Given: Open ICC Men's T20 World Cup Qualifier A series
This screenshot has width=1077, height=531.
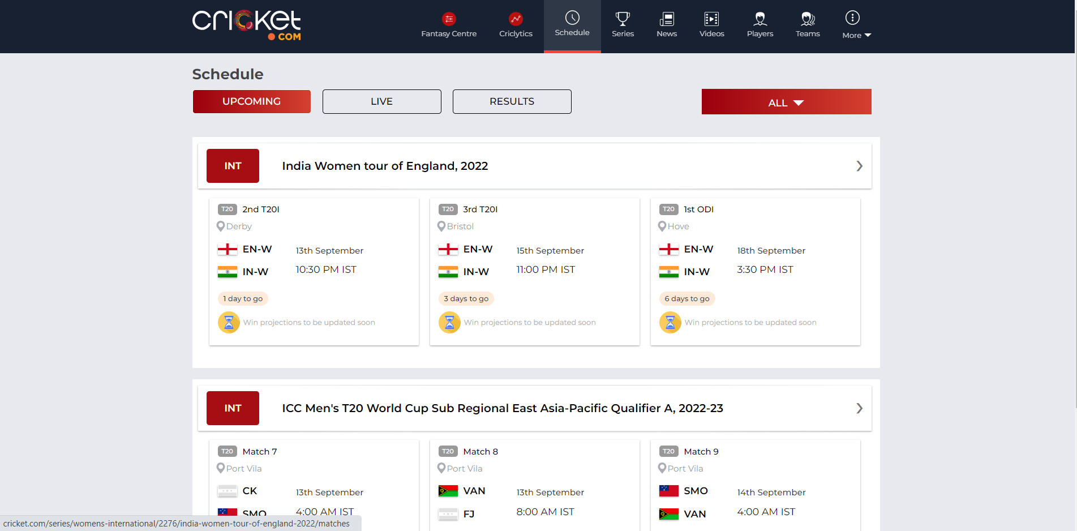Looking at the screenshot, I should 503,408.
